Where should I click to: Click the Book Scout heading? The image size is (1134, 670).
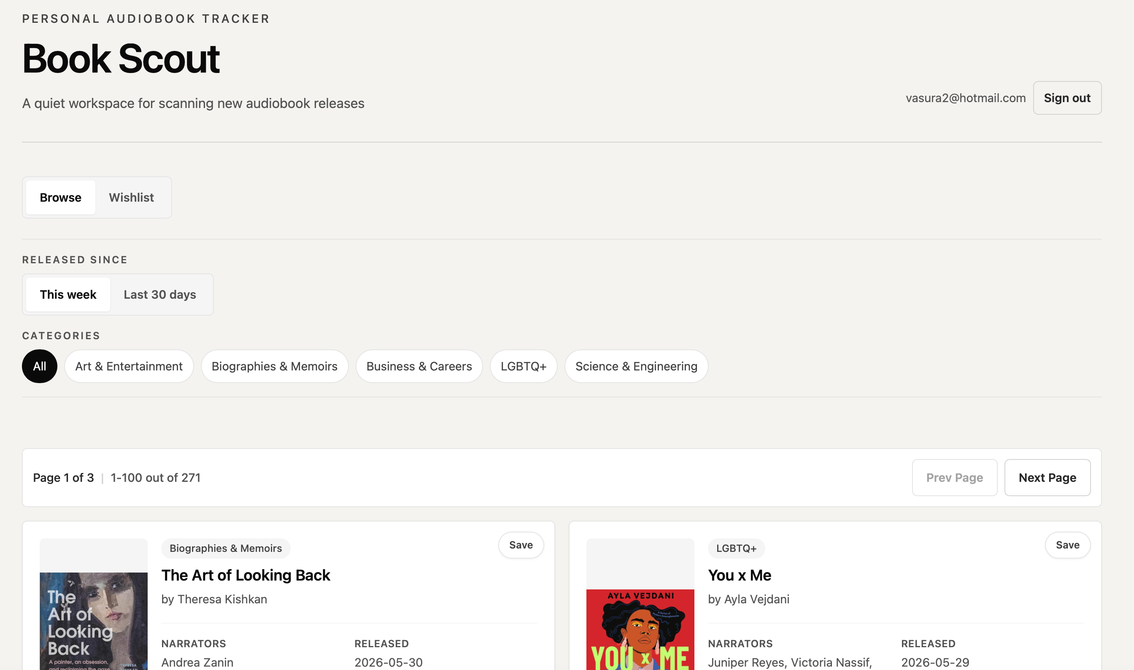pos(121,59)
